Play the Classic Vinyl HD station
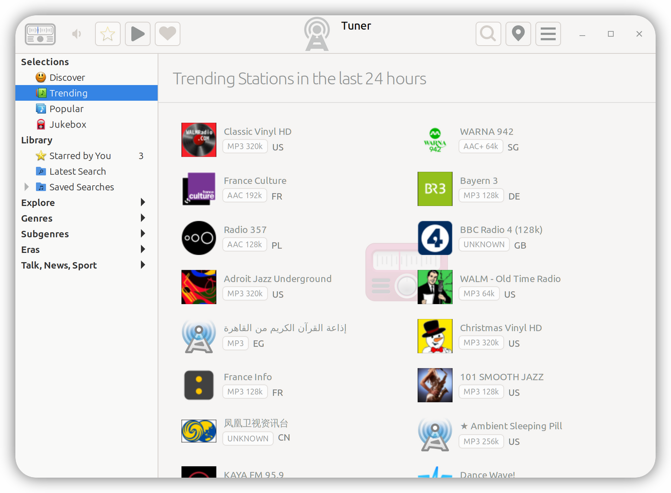 258,132
